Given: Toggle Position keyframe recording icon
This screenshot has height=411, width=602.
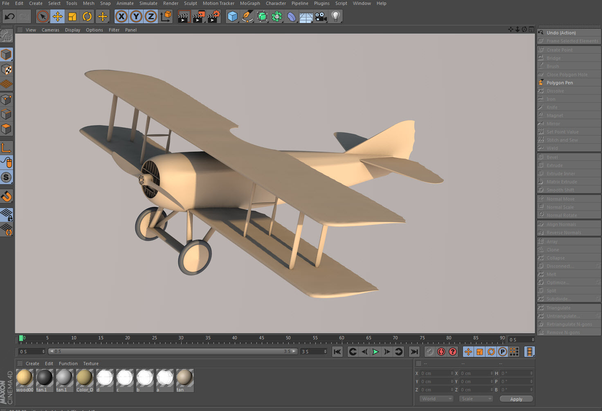Looking at the screenshot, I should [x=468, y=352].
